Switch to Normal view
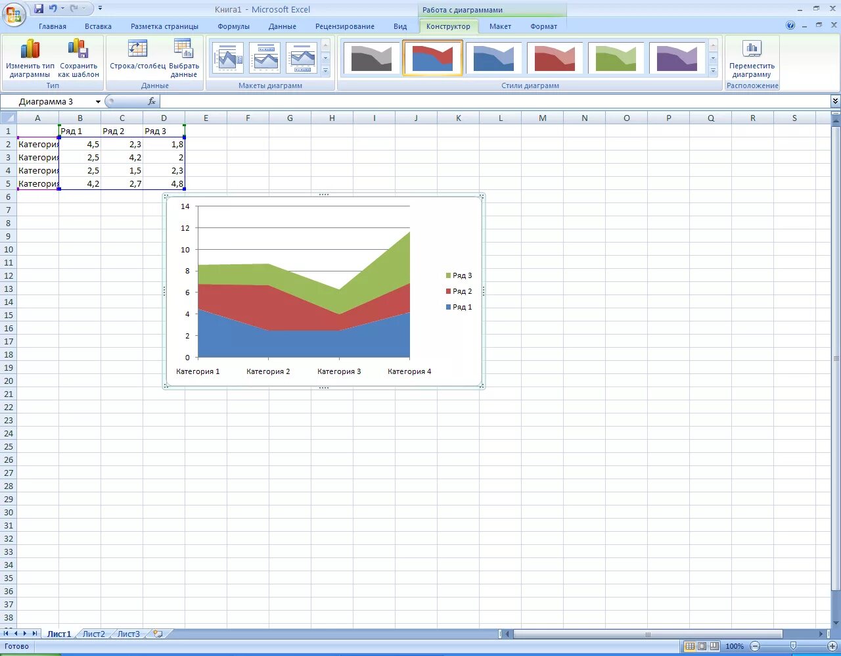The height and width of the screenshot is (656, 841). [690, 646]
